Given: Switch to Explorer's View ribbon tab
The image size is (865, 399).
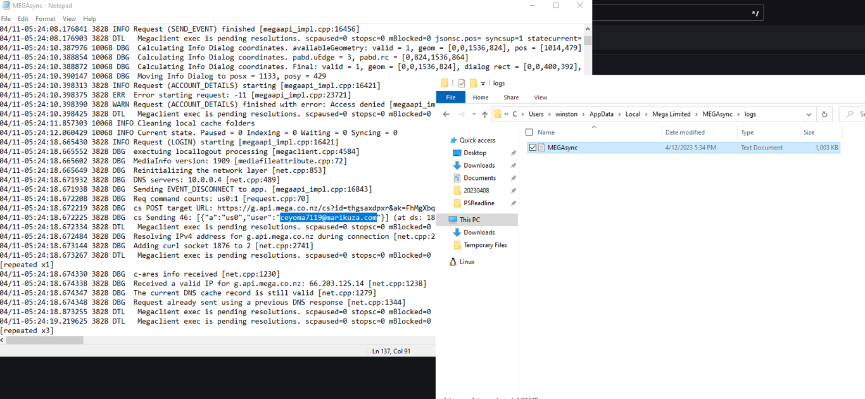Looking at the screenshot, I should (540, 98).
